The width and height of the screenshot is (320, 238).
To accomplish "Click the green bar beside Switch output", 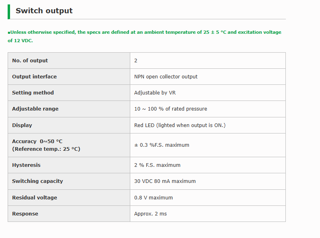I will (x=9, y=12).
